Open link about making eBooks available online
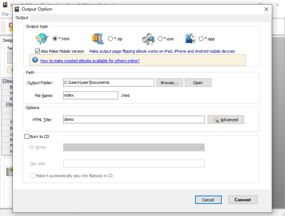285x216 pixels. pos(90,61)
